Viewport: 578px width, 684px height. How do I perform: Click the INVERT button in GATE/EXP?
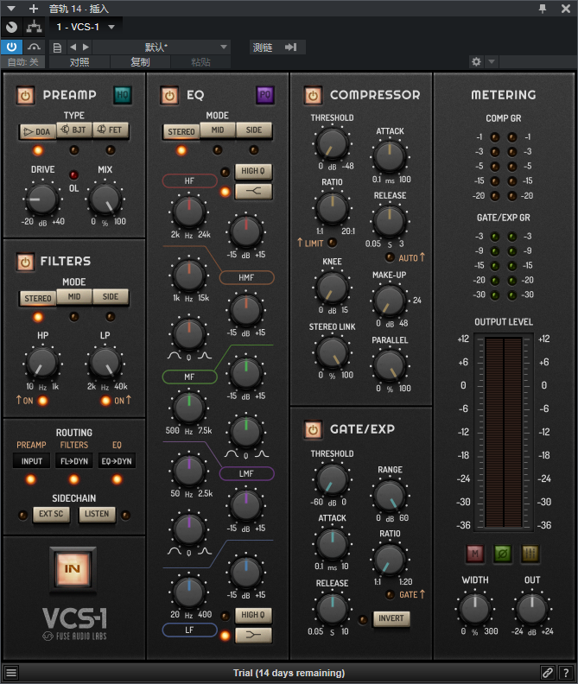pos(391,618)
